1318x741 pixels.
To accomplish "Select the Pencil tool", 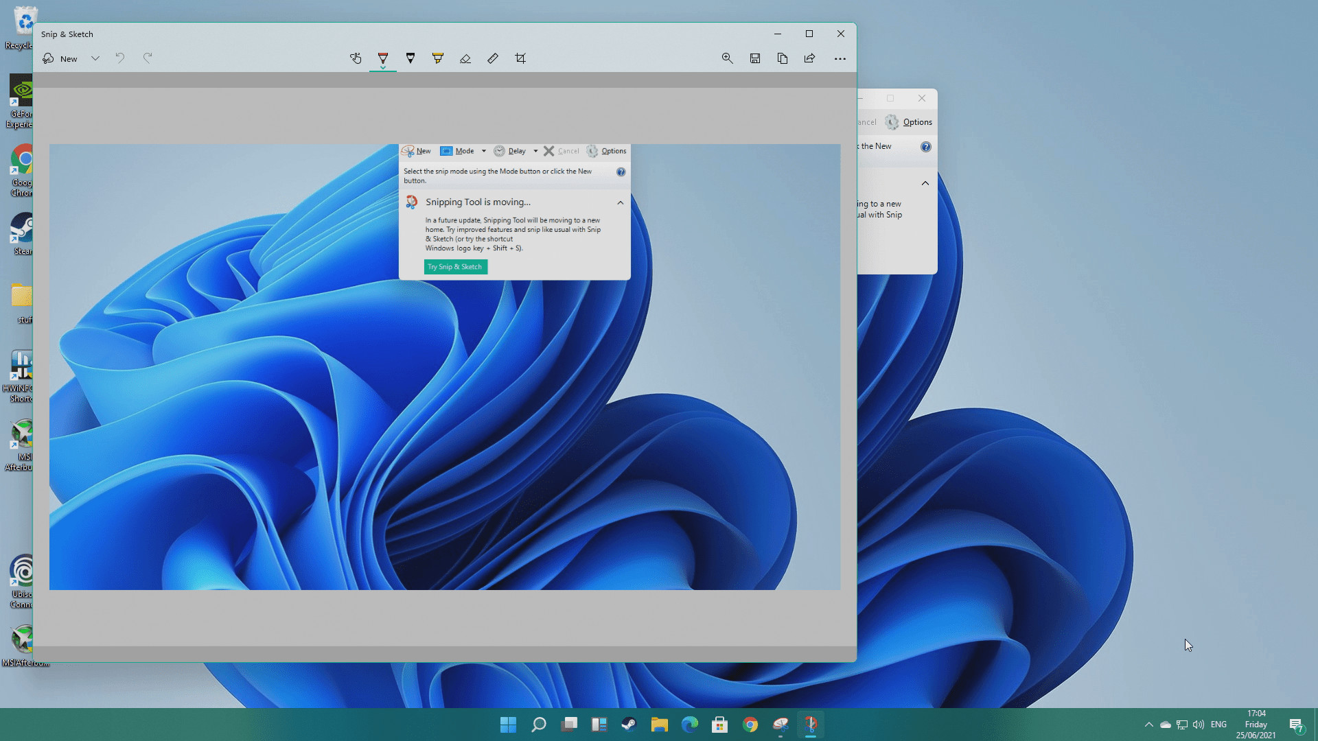I will pos(411,59).
